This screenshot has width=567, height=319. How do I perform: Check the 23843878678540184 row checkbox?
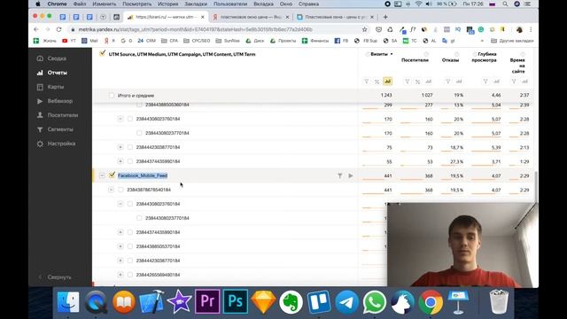coord(120,190)
